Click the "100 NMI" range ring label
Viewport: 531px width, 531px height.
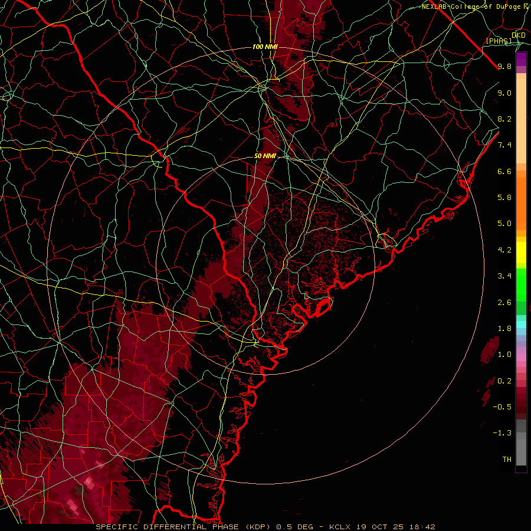(265, 47)
